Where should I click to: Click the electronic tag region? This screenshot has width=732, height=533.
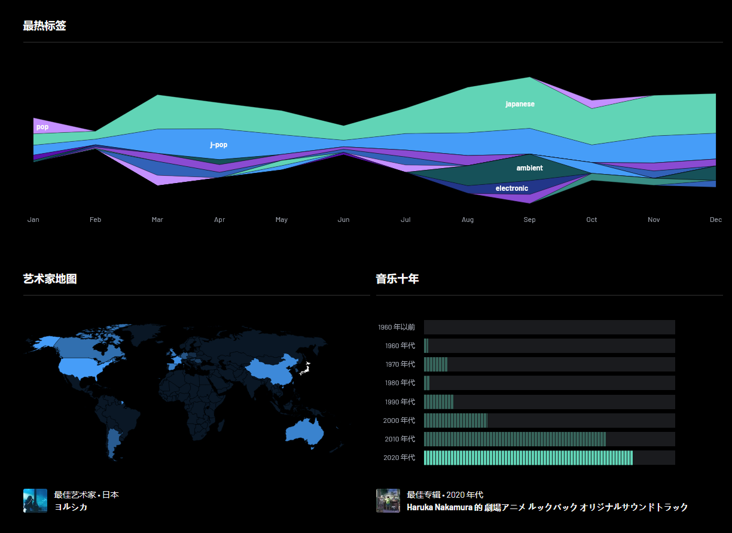pos(511,188)
